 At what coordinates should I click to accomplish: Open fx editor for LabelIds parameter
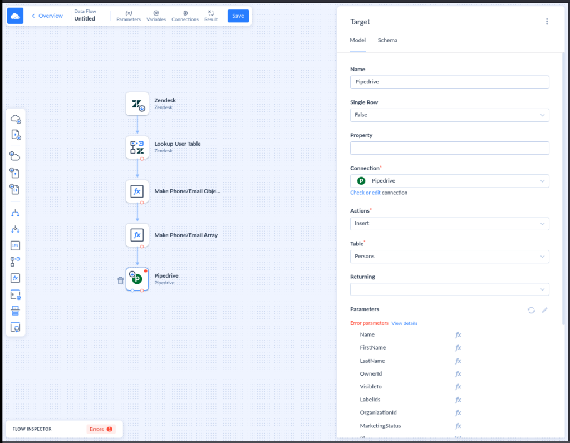[x=458, y=400]
